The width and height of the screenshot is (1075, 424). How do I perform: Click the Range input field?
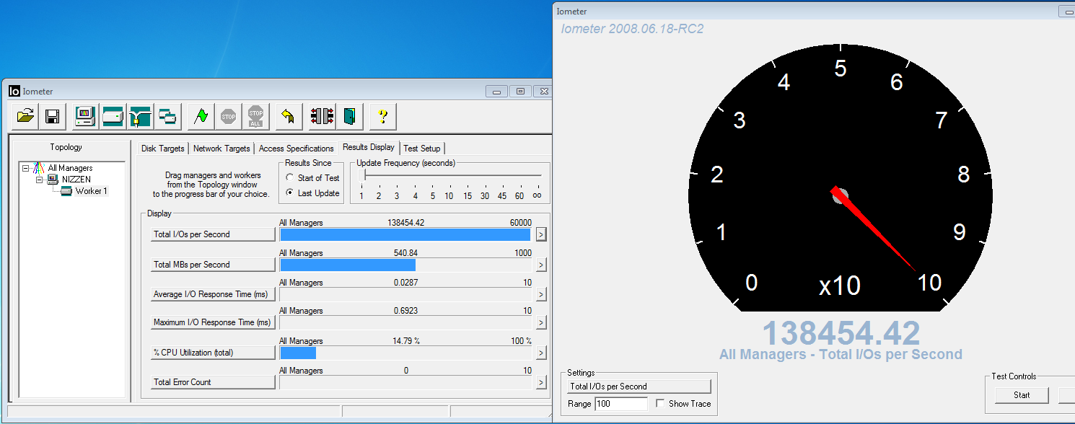tap(621, 404)
